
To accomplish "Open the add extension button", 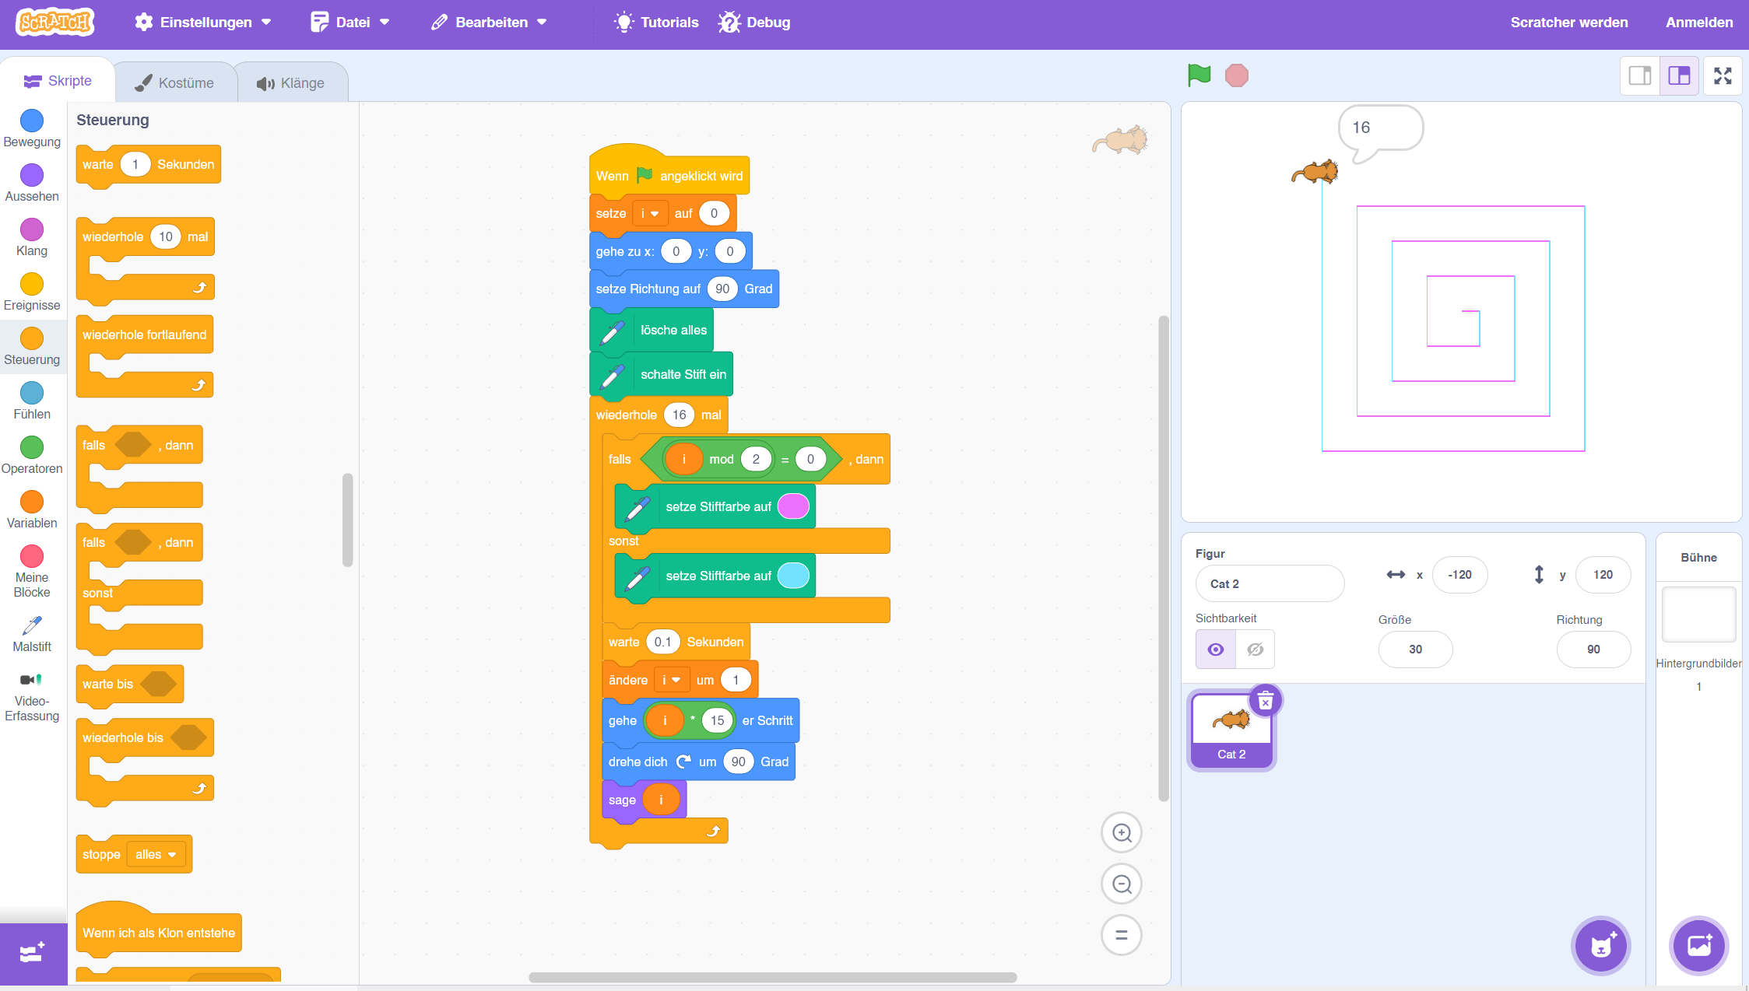I will (33, 954).
